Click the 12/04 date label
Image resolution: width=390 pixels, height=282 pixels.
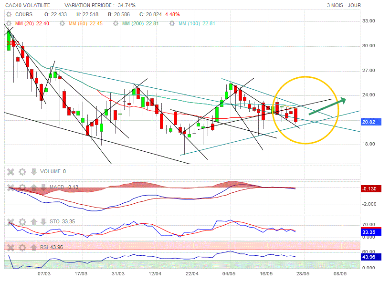155,274
